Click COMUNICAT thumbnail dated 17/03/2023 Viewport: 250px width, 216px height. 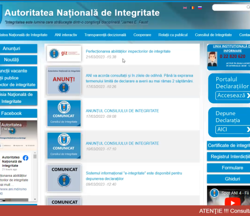64,113
